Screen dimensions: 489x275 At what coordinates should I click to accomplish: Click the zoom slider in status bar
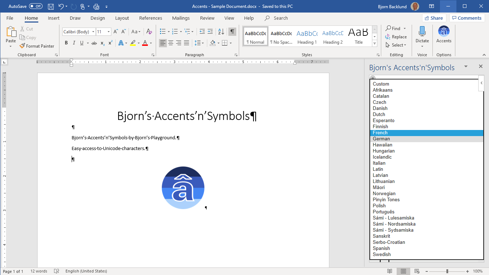pos(447,271)
